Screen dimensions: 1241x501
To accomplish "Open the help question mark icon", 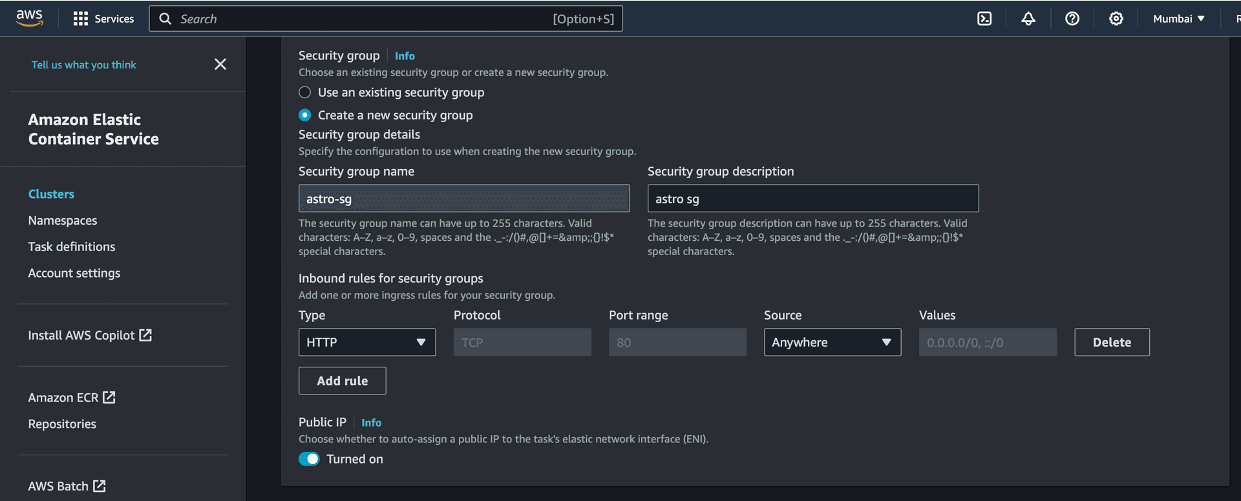I will pyautogui.click(x=1072, y=19).
